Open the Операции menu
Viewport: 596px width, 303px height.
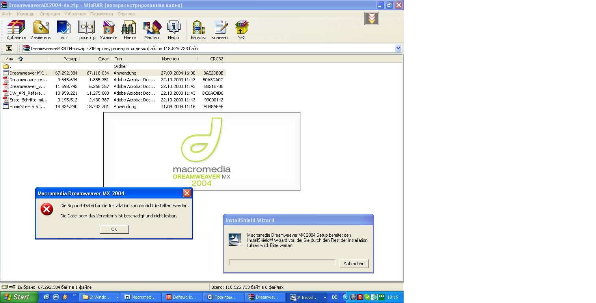coord(50,14)
